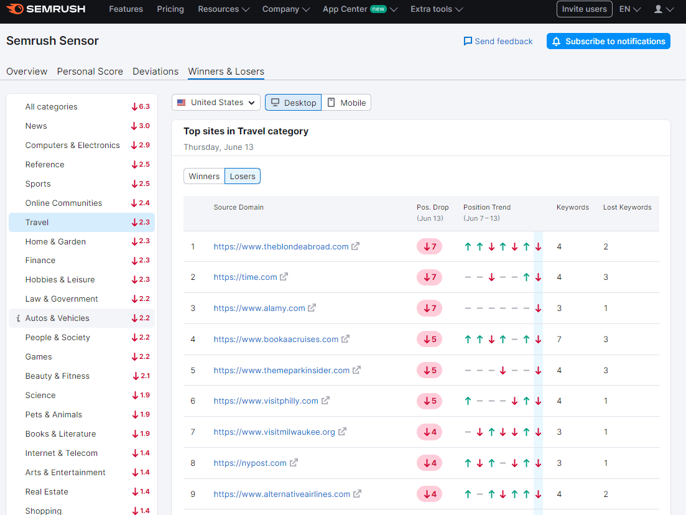Select the News category in sidebar
This screenshot has width=686, height=515.
point(36,126)
